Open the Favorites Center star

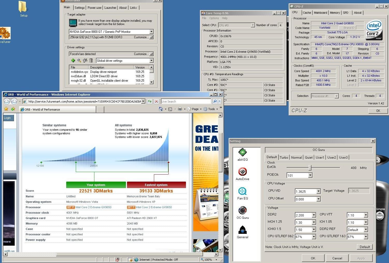click(6, 109)
